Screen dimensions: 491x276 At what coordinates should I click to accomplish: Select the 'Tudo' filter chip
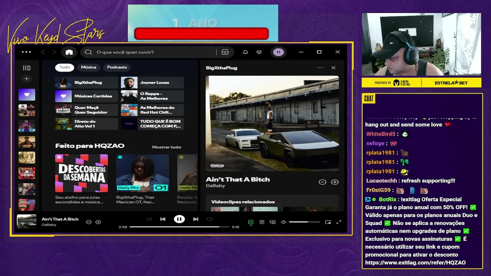pyautogui.click(x=64, y=67)
